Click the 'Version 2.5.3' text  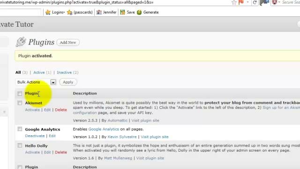point(85,121)
